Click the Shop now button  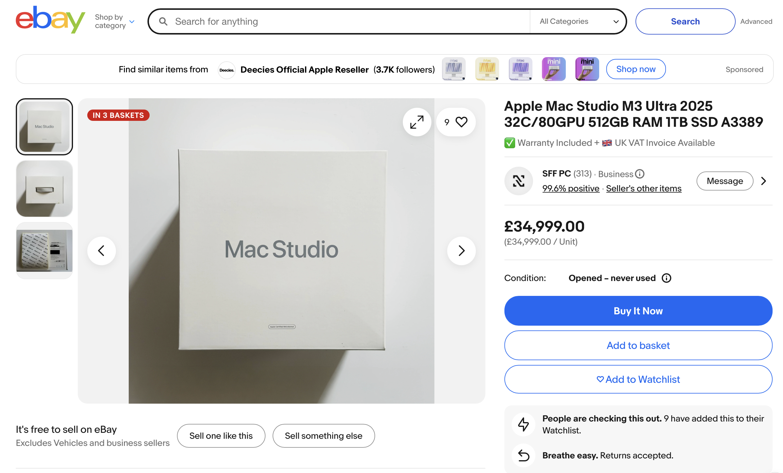click(x=636, y=69)
